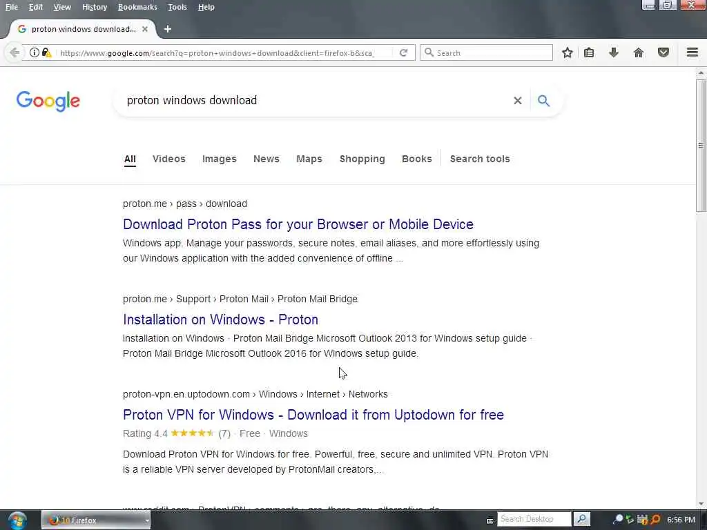The height and width of the screenshot is (530, 707).
Task: Click the Firefox toolbar Search field
Action: 486,52
